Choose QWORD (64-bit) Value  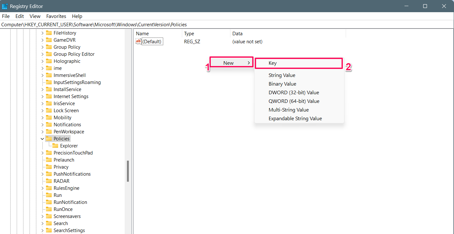click(x=299, y=101)
